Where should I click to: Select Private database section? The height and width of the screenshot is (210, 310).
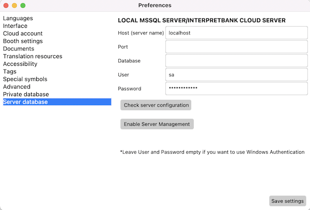26,94
